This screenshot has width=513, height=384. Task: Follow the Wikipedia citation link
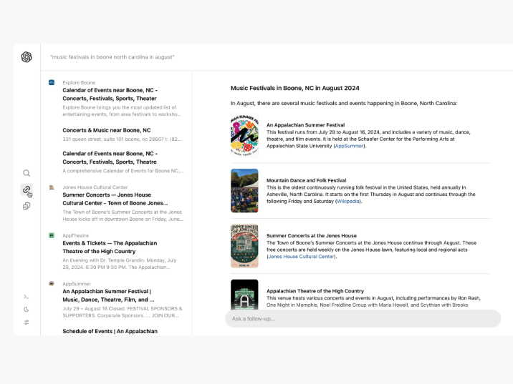pos(347,201)
